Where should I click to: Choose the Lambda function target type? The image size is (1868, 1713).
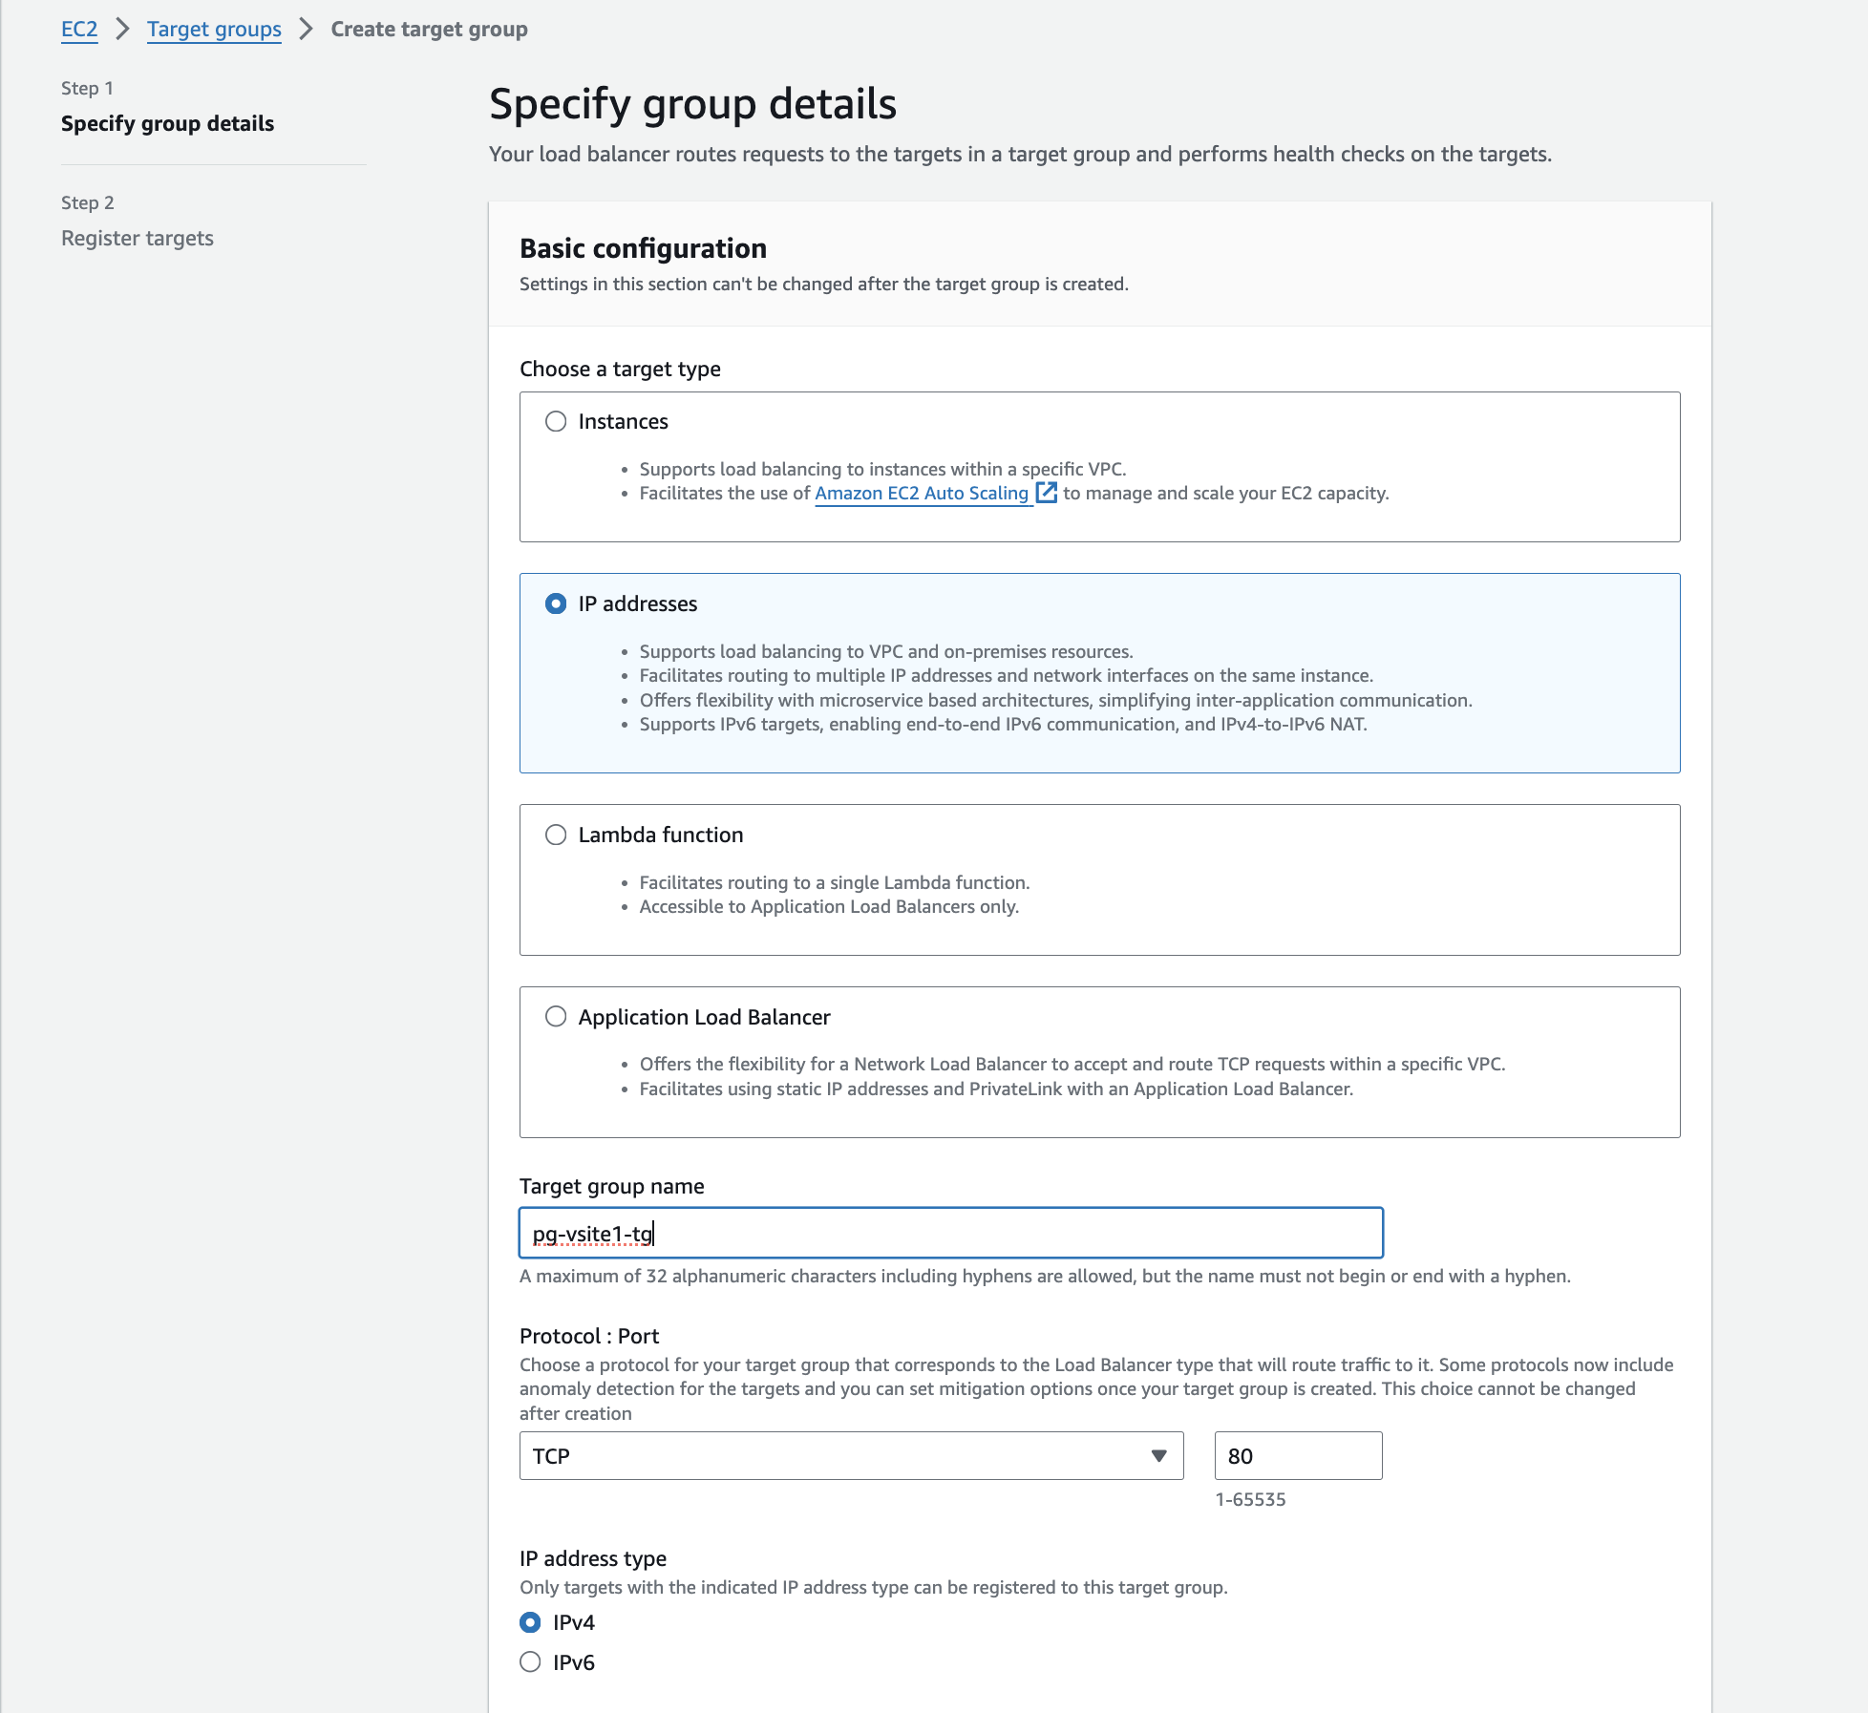(556, 835)
